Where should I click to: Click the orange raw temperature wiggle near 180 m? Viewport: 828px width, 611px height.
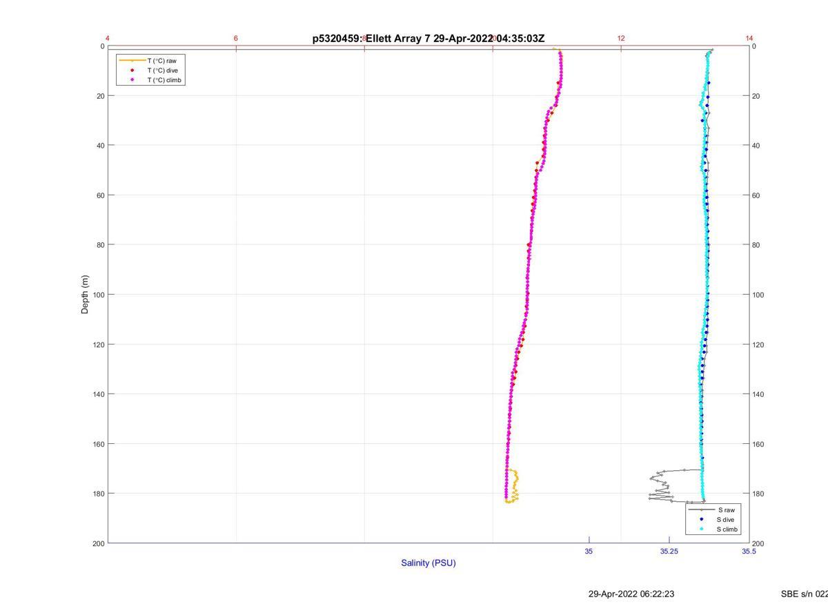tap(513, 486)
